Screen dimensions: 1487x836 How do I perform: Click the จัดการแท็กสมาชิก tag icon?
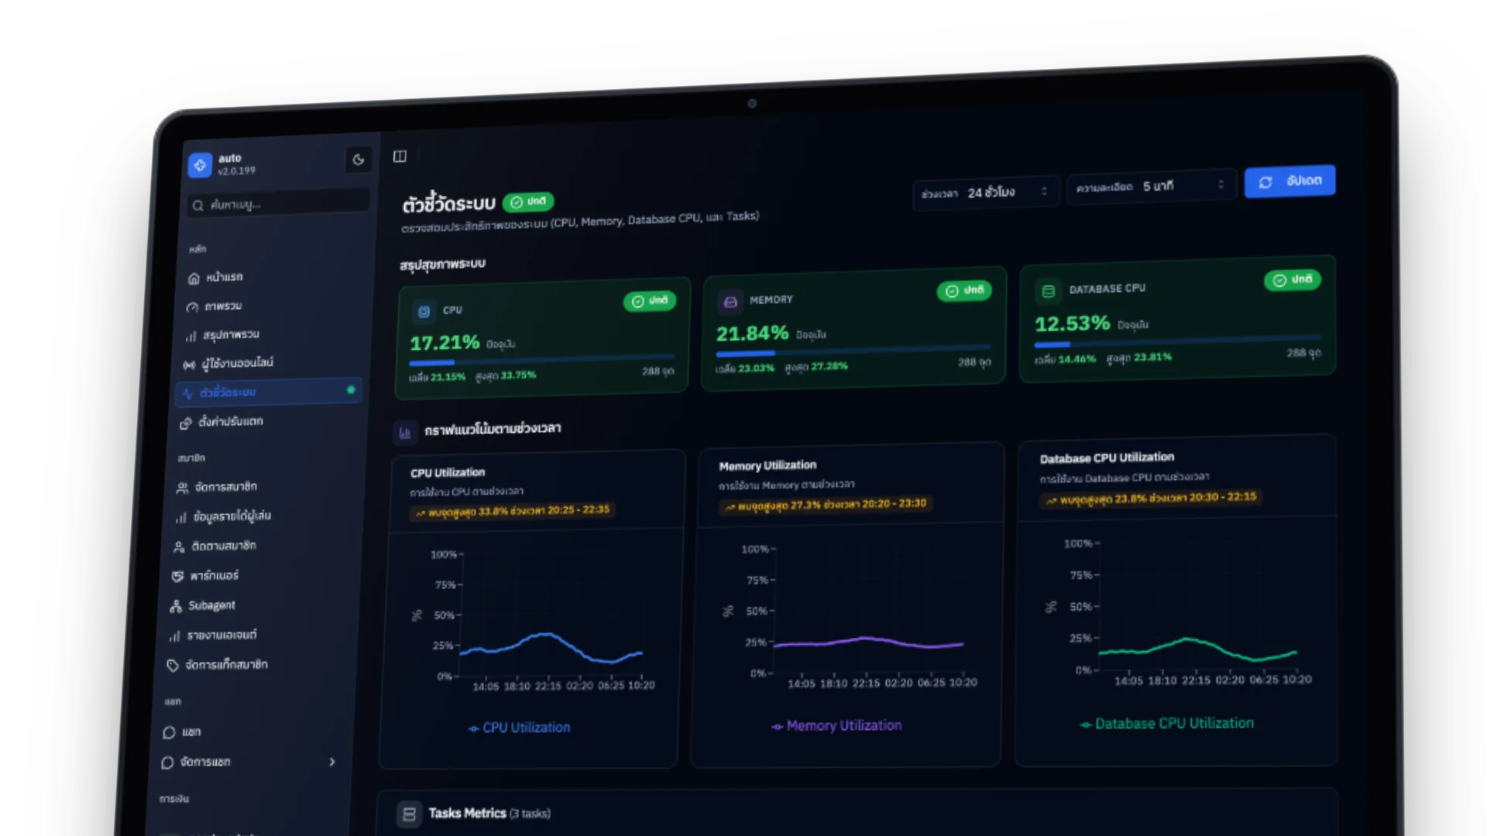173,666
